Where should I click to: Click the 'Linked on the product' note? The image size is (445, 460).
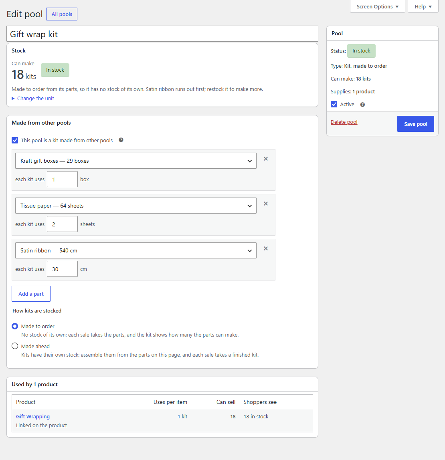coord(41,425)
